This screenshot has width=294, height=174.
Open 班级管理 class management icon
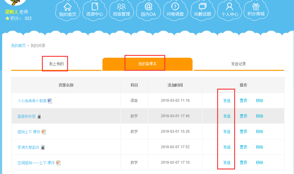(121, 10)
